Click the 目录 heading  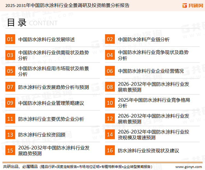17,22
